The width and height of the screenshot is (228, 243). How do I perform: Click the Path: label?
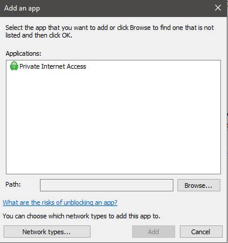click(x=13, y=184)
